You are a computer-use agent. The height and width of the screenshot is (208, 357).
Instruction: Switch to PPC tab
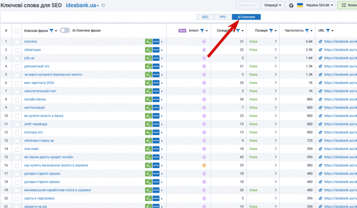click(223, 17)
